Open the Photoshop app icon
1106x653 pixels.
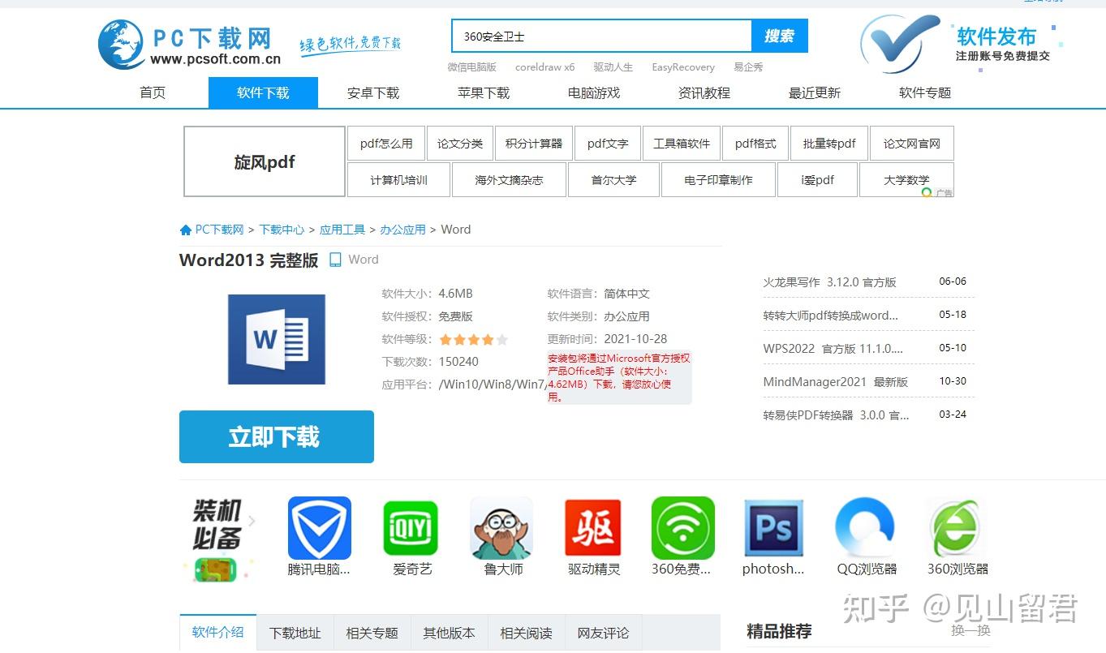(774, 528)
